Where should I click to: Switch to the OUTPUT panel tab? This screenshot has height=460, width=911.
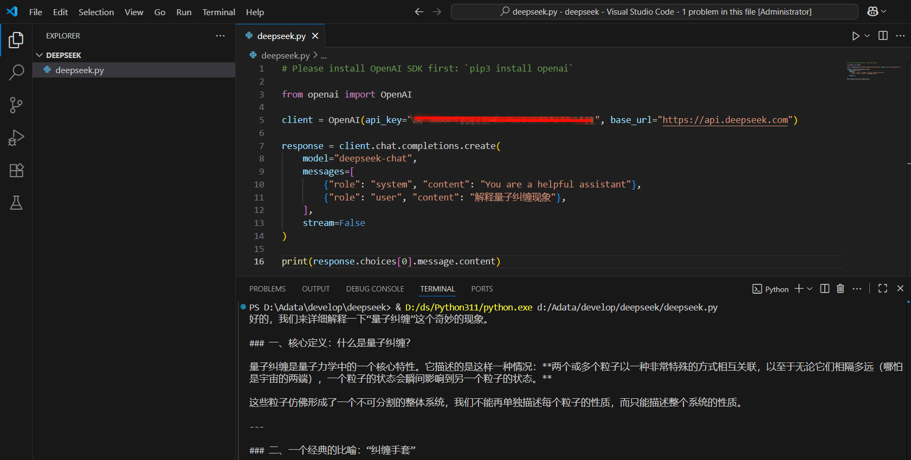click(x=316, y=289)
